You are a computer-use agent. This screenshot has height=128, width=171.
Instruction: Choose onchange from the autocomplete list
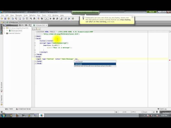(95, 62)
